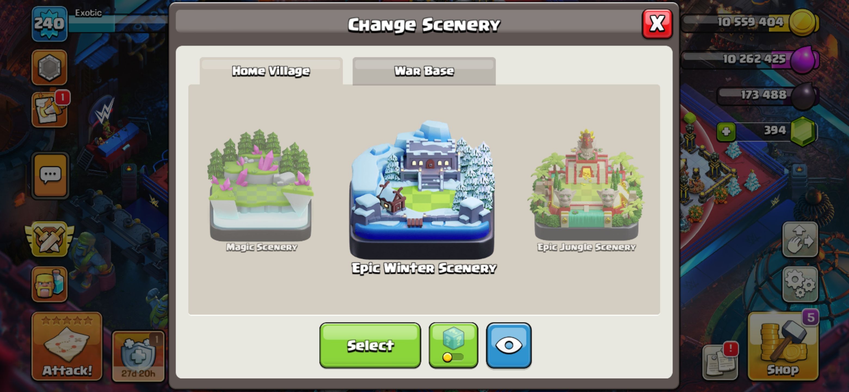This screenshot has height=392, width=849.
Task: Open the shield timer showing 27d 20h
Action: point(138,356)
